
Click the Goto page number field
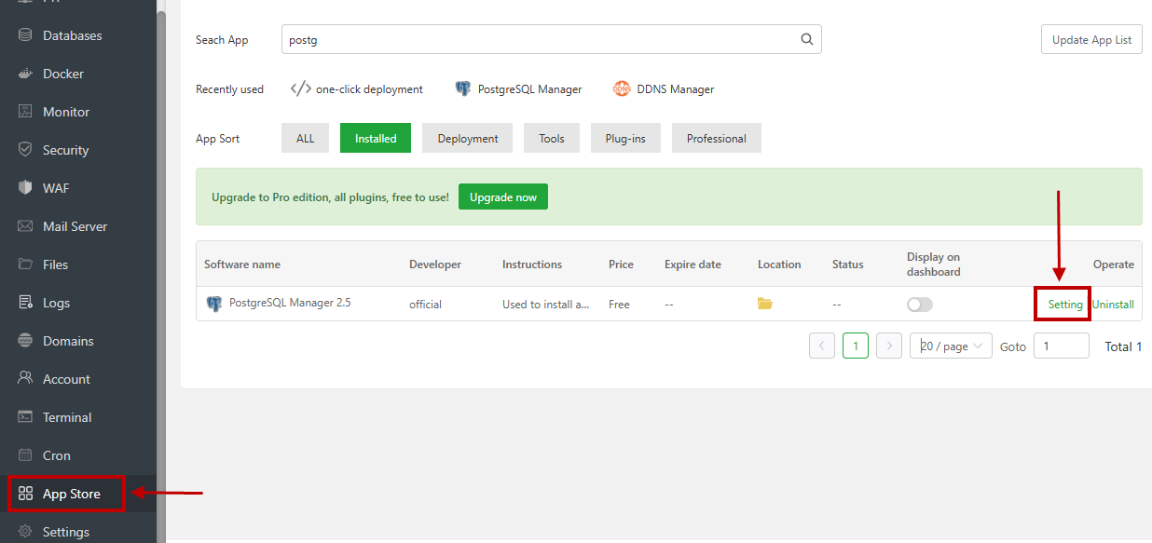pos(1062,346)
